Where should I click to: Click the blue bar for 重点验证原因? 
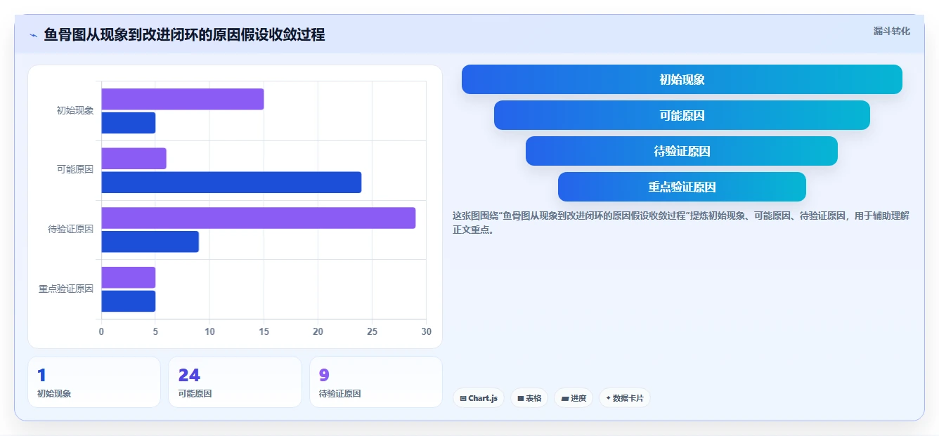pyautogui.click(x=129, y=301)
